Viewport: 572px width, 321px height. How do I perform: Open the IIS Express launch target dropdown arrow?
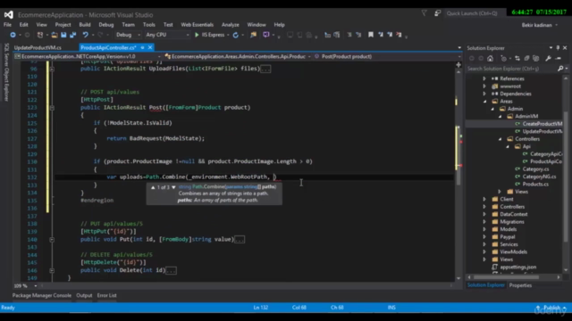click(x=228, y=35)
